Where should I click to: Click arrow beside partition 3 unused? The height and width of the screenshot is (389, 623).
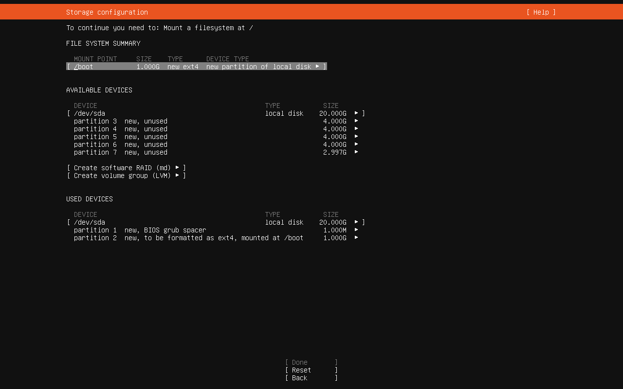[356, 121]
